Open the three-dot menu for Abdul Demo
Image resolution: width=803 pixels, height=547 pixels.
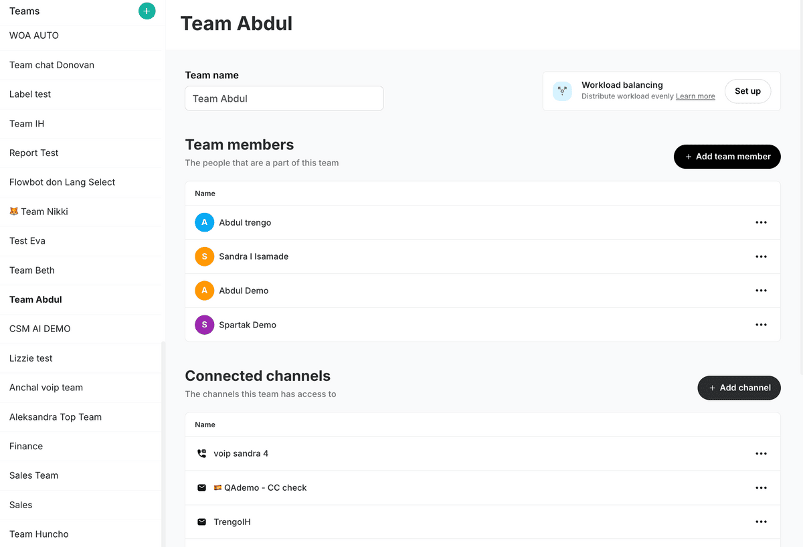click(761, 291)
